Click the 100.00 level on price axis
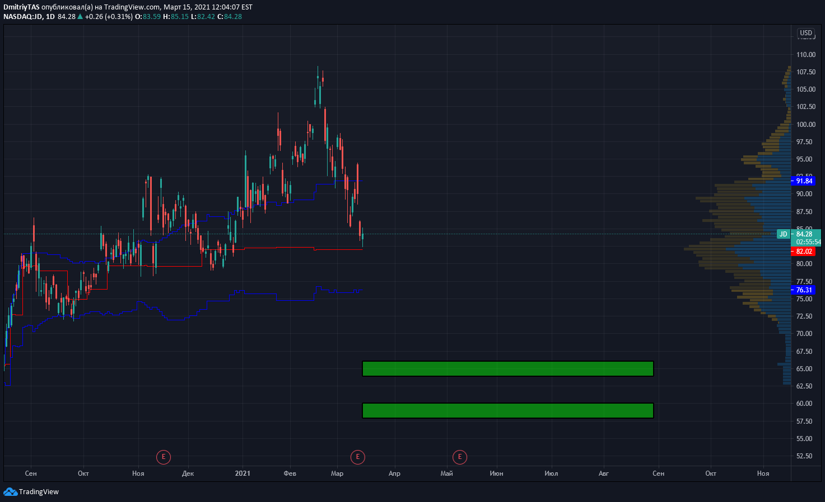Viewport: 825px width, 502px height. click(x=806, y=125)
